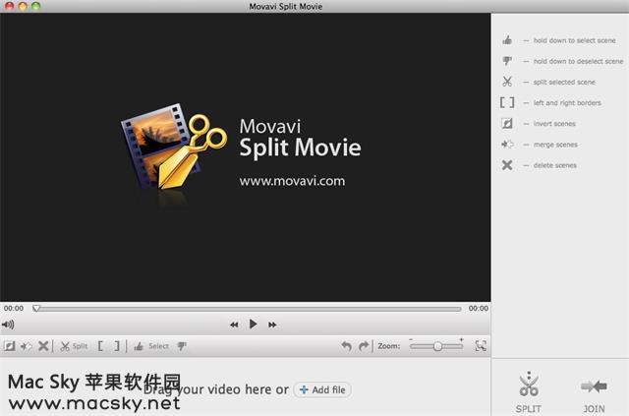This screenshot has width=629, height=416.
Task: Click the zoom minus end of slider
Action: point(411,340)
